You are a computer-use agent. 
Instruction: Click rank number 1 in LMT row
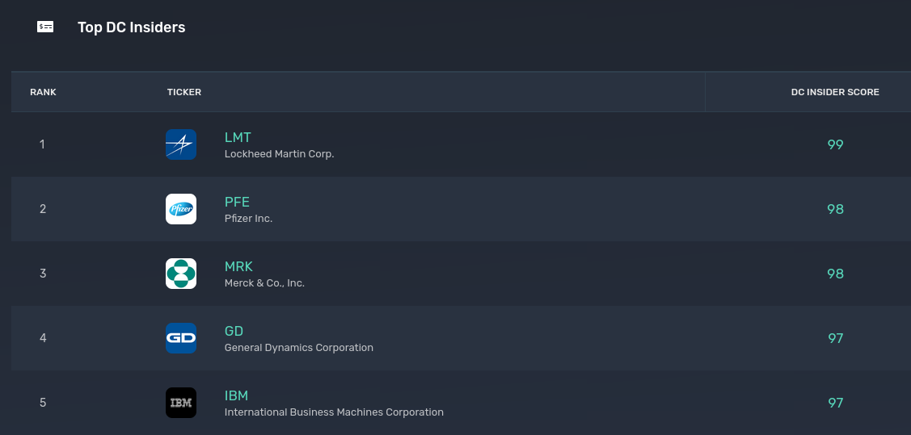(x=42, y=144)
